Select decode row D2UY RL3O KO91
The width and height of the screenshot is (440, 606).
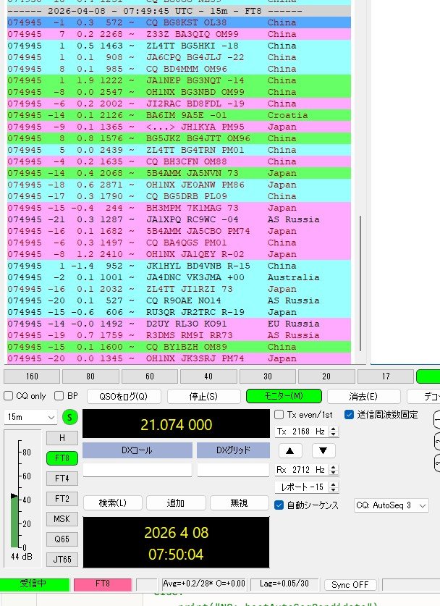point(179,324)
